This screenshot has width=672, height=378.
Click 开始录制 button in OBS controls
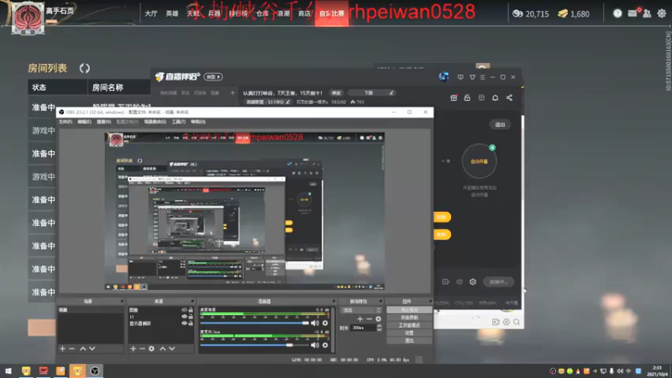pyautogui.click(x=409, y=318)
